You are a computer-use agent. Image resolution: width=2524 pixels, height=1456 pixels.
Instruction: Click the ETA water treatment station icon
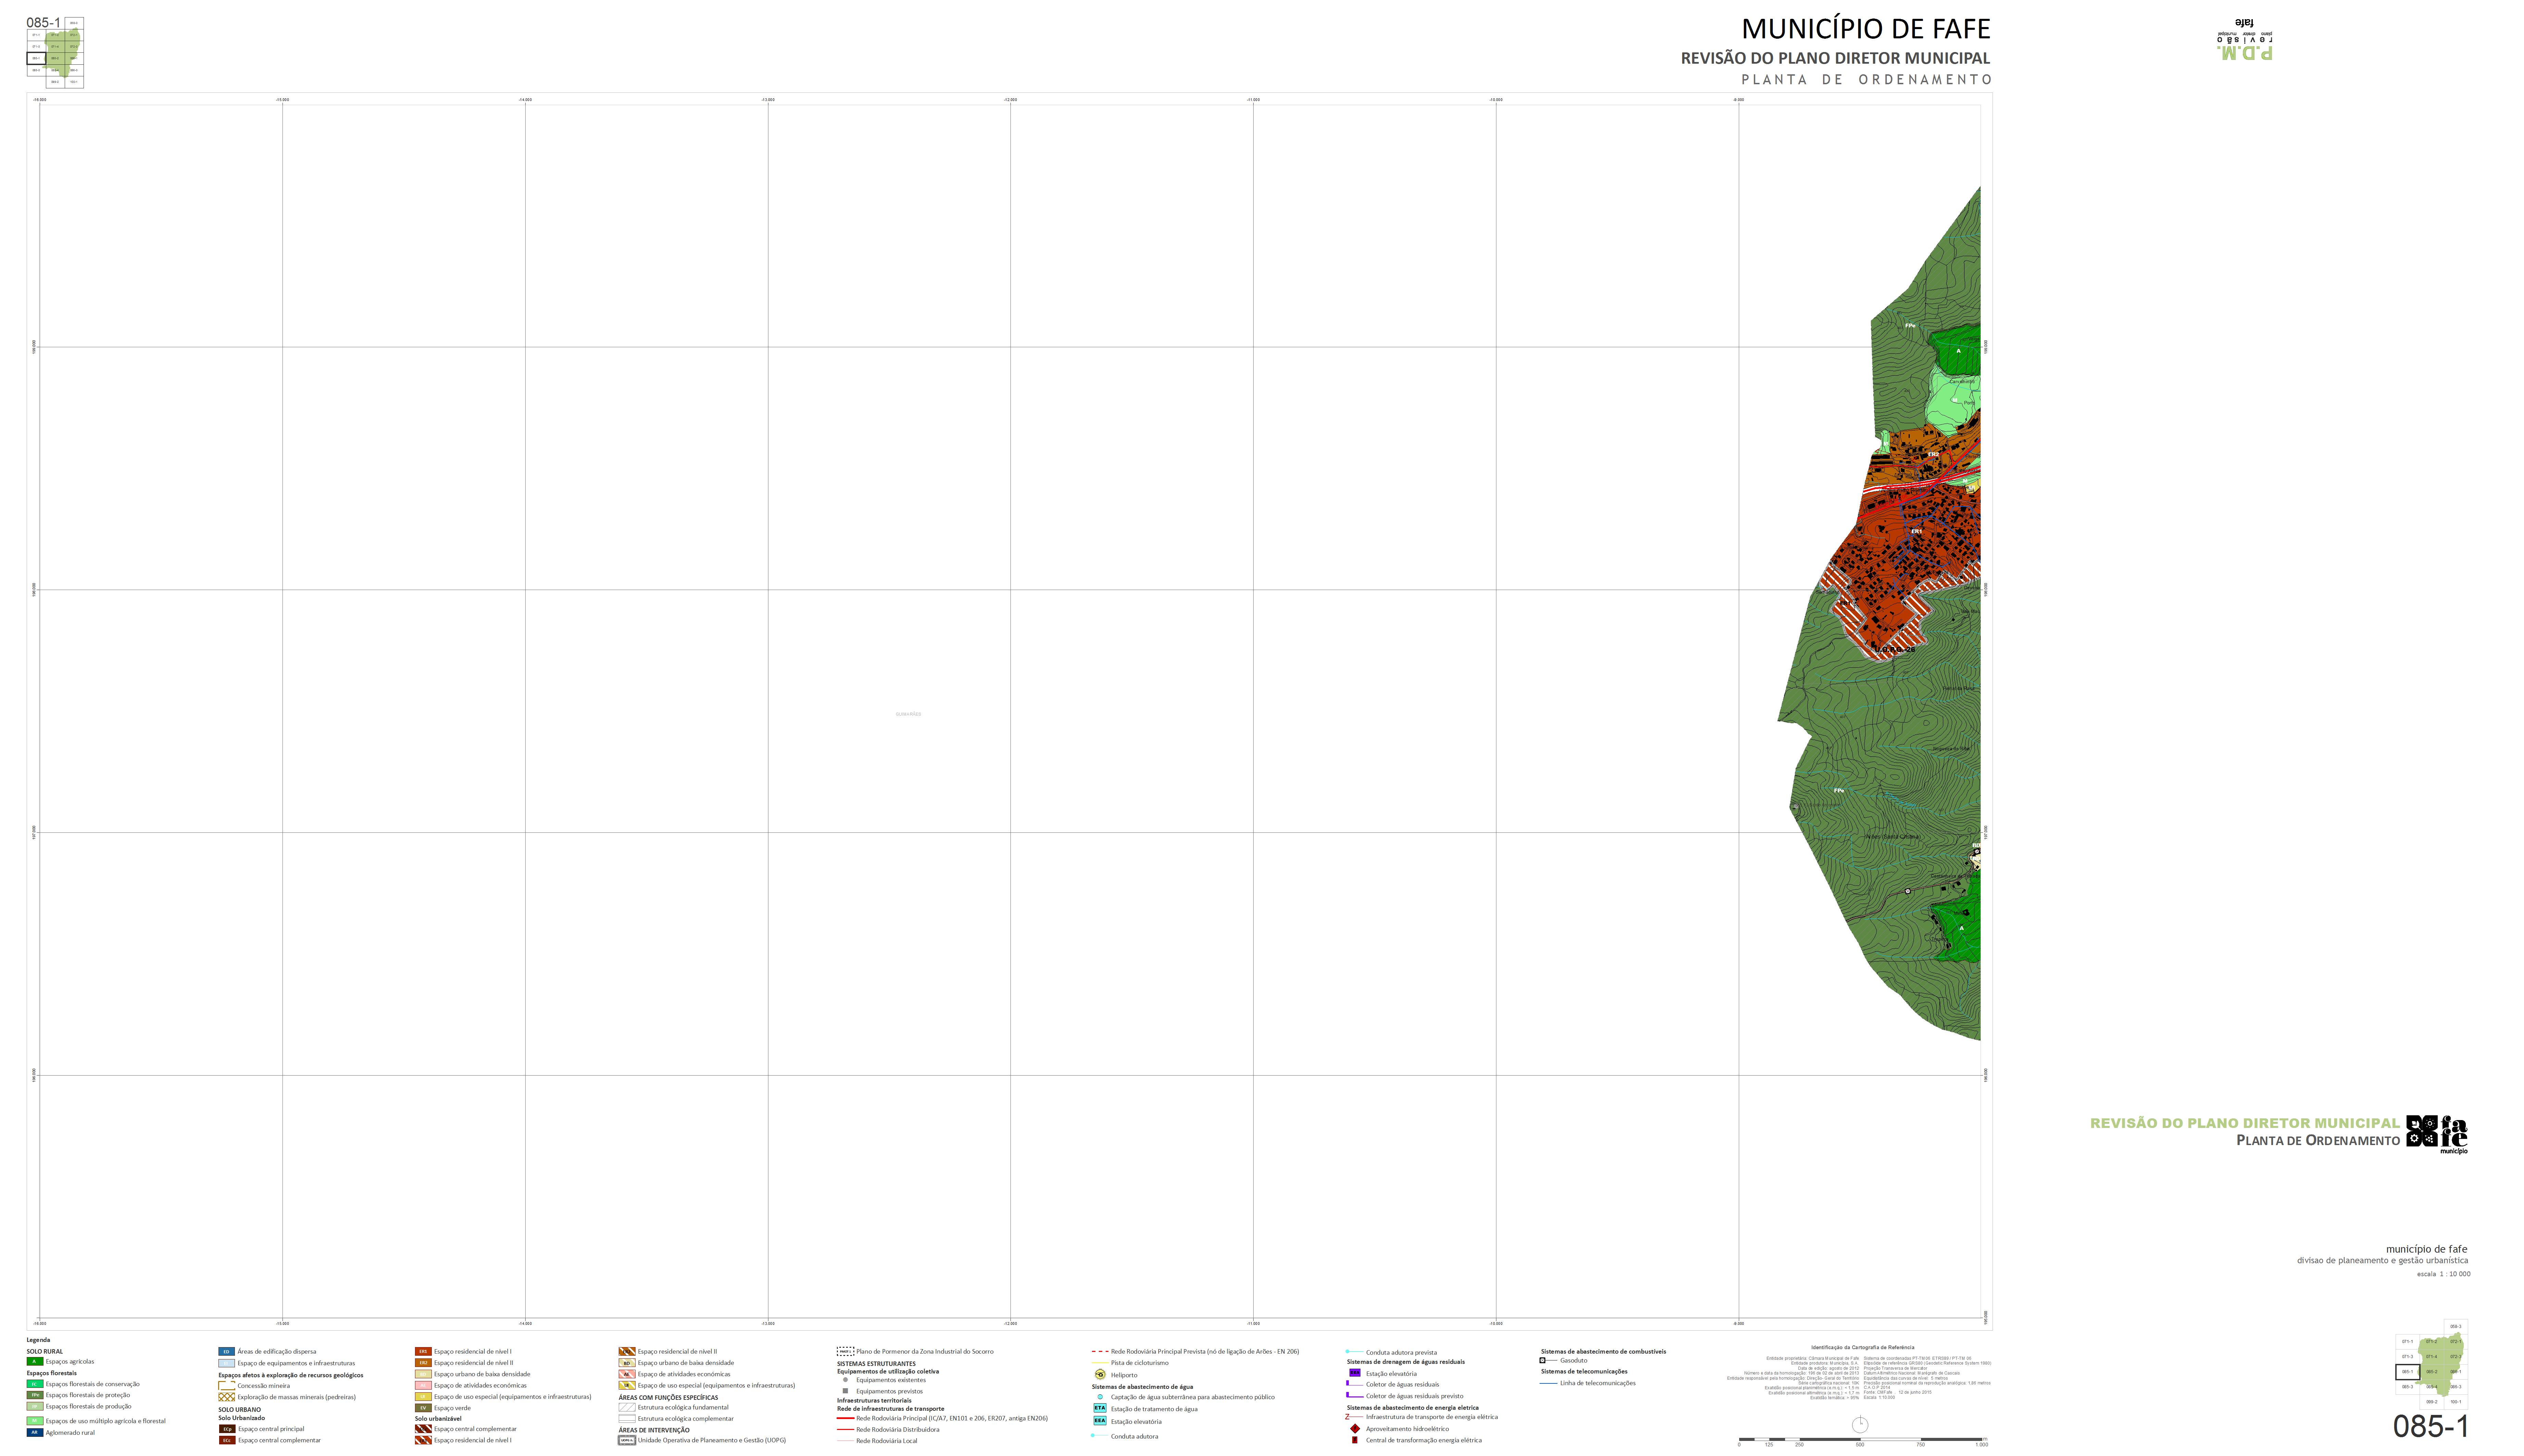tap(1100, 1408)
